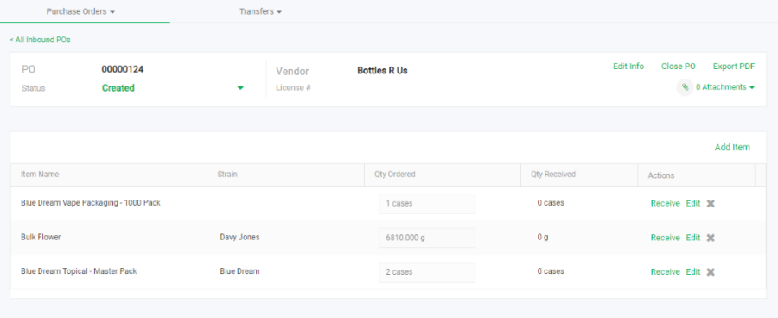Click the 6810.000 g quantity field
Viewport: 778px width, 318px height.
[427, 238]
